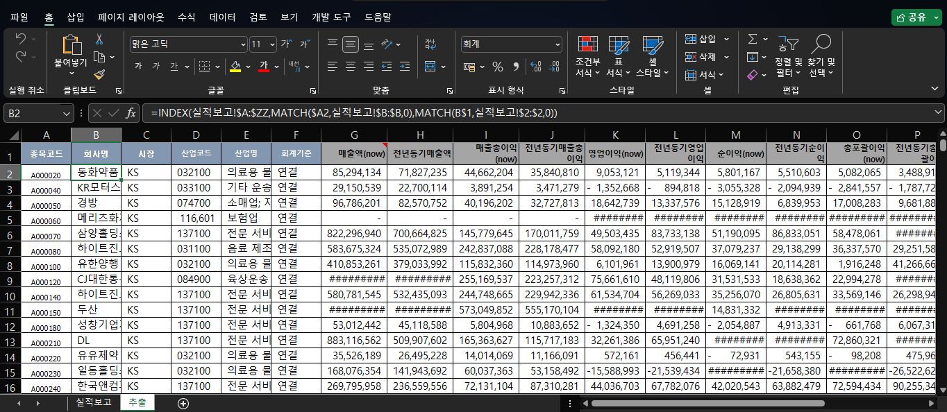
Task: Click the Undo arrow icon
Action: pos(20,39)
